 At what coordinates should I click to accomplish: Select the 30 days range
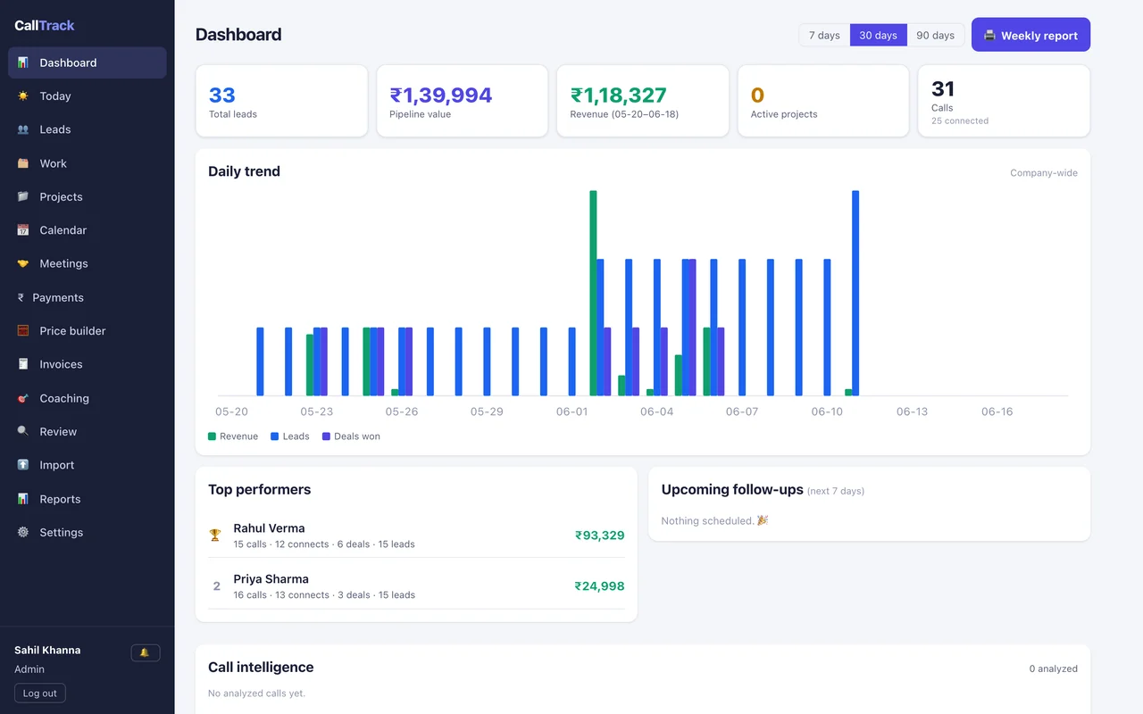878,35
